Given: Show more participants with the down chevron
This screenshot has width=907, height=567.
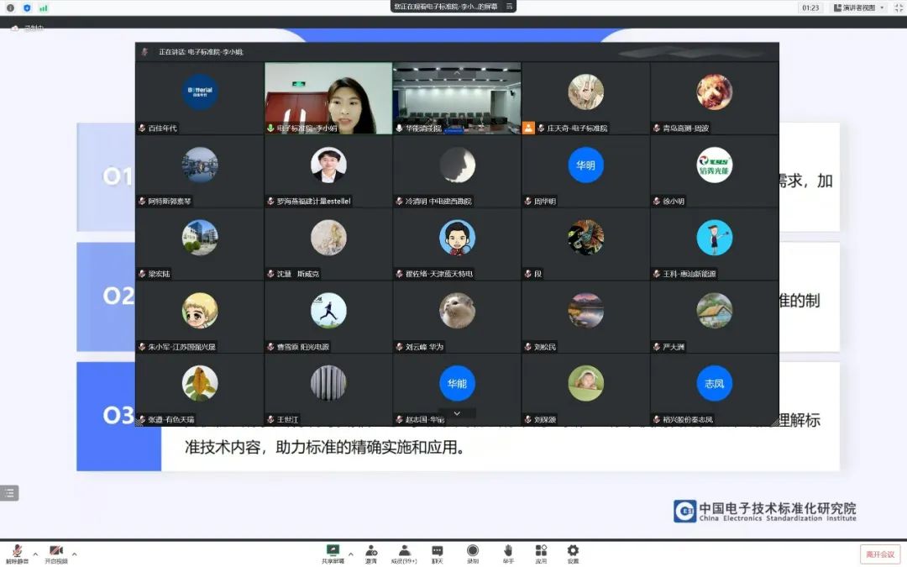Looking at the screenshot, I should click(x=457, y=413).
